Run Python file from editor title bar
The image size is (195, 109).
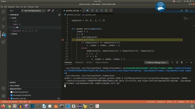[182, 11]
